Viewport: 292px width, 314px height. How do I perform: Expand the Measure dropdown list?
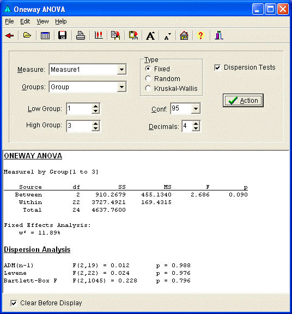click(x=121, y=70)
